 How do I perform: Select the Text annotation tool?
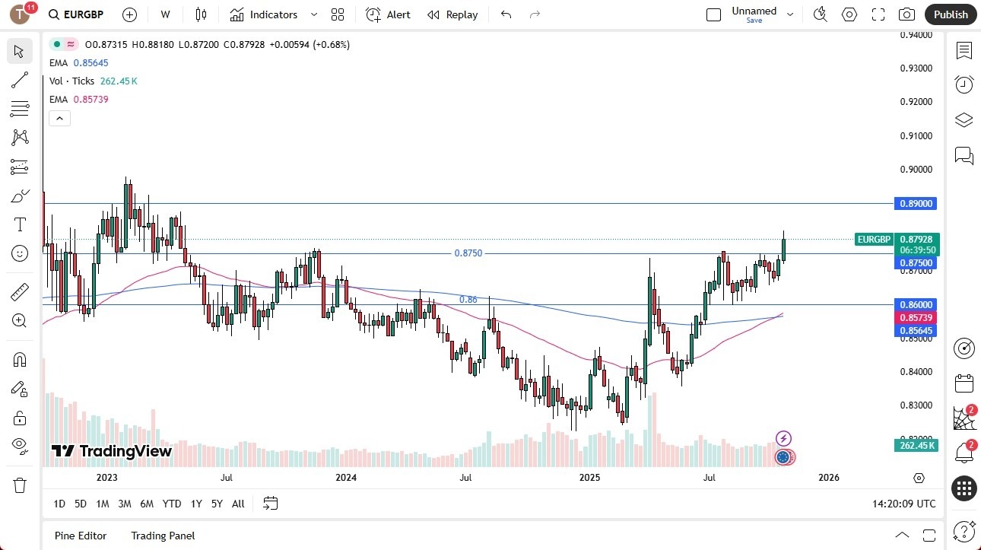[x=20, y=224]
